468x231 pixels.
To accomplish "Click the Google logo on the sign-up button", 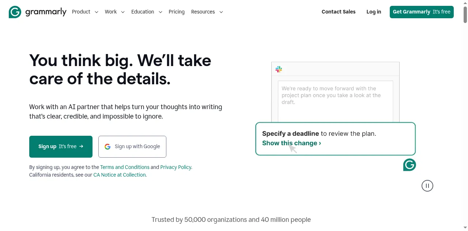I will click(x=107, y=147).
